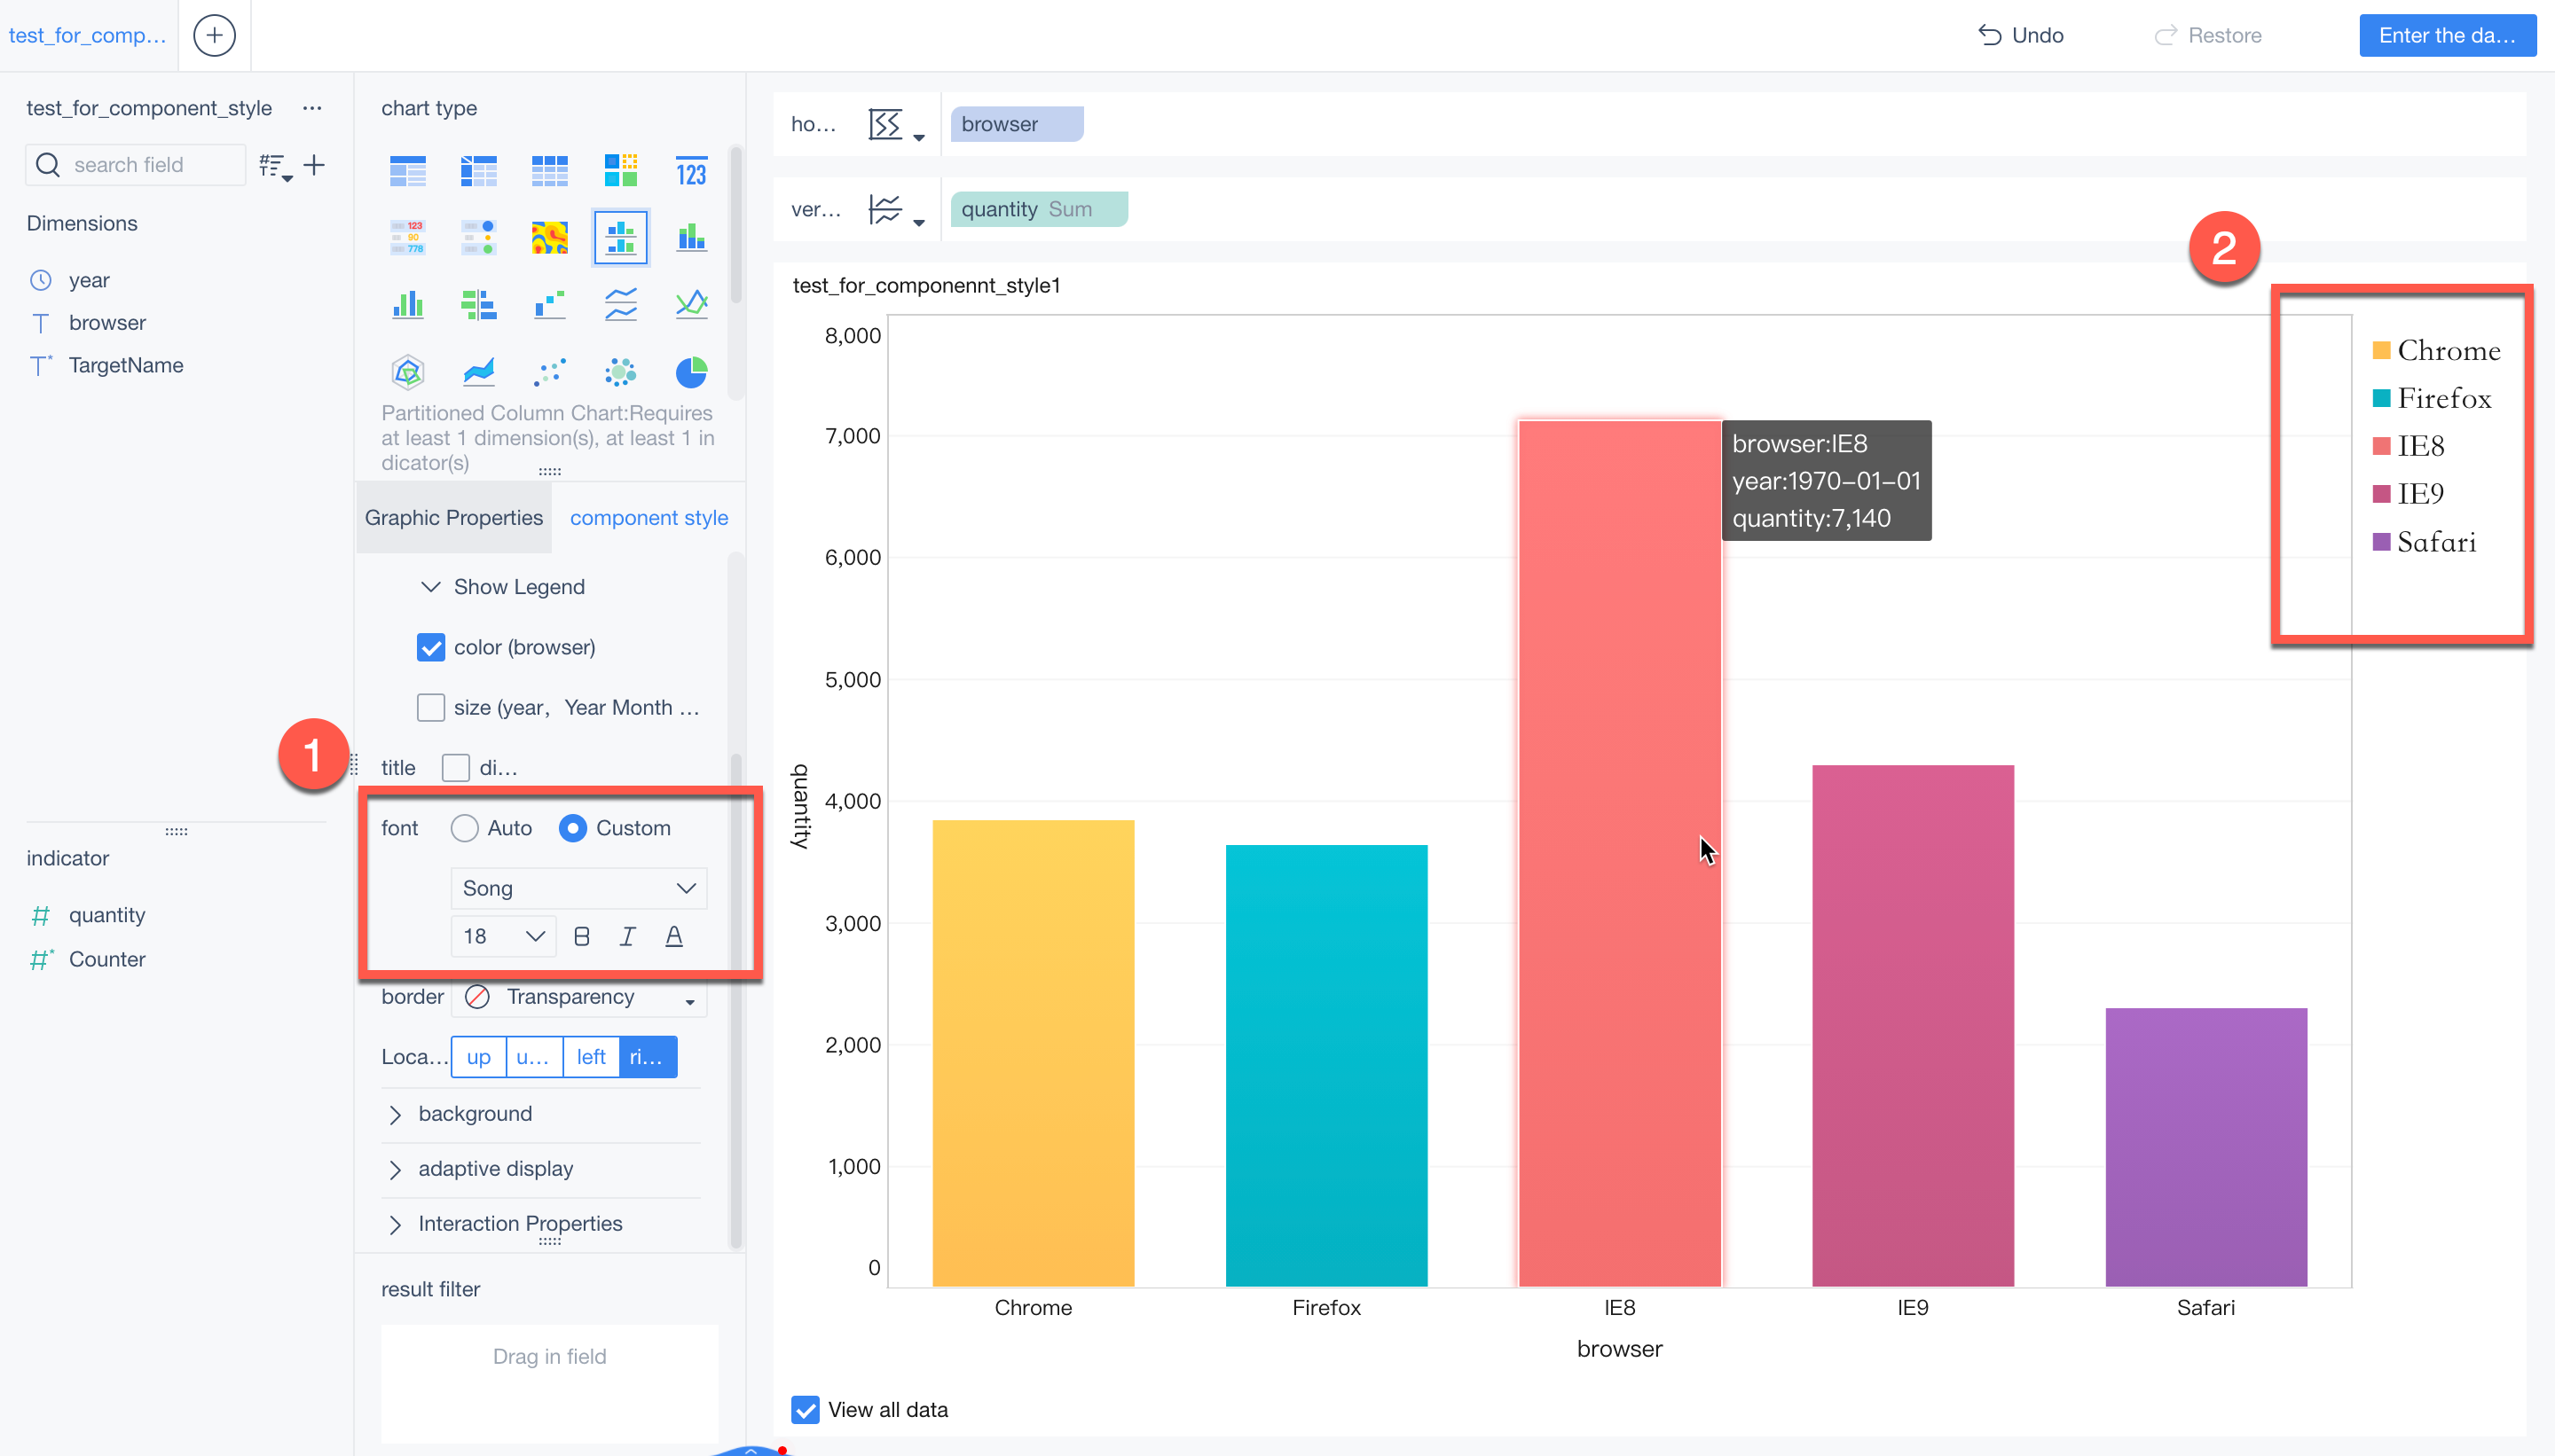Image resolution: width=2555 pixels, height=1456 pixels.
Task: Expand the background section
Action: (x=395, y=1114)
